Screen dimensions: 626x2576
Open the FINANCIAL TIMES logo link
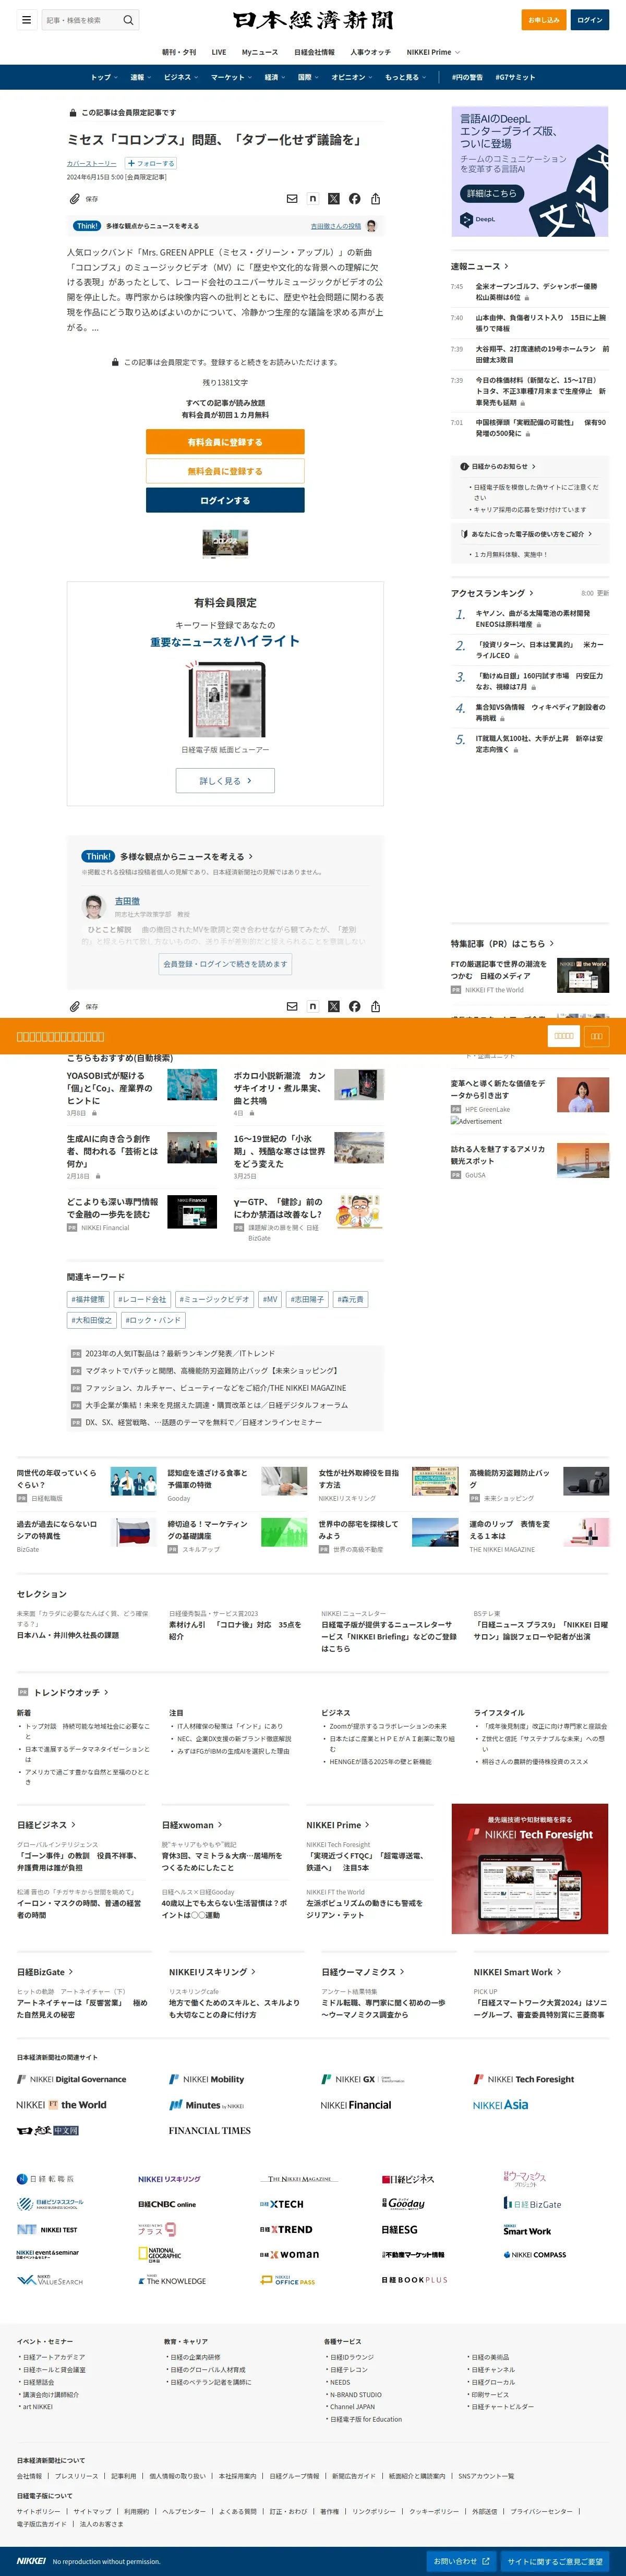click(209, 2130)
